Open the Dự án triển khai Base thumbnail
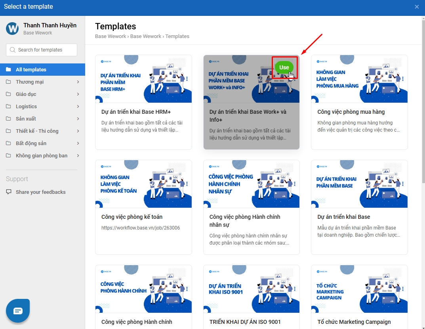Viewport: 425px width, 329px height. pyautogui.click(x=359, y=184)
